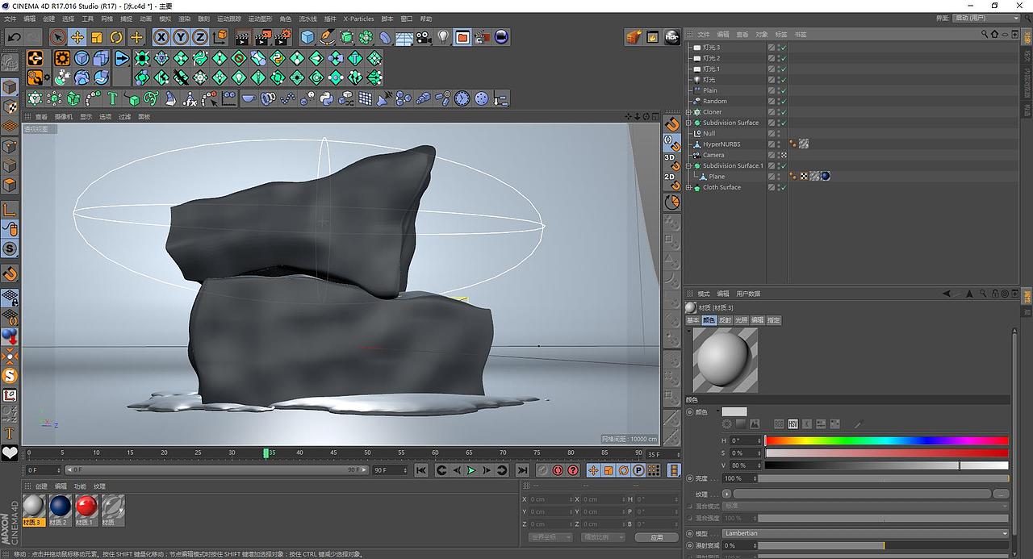Open the Floor/Sky environment icon

click(x=404, y=37)
